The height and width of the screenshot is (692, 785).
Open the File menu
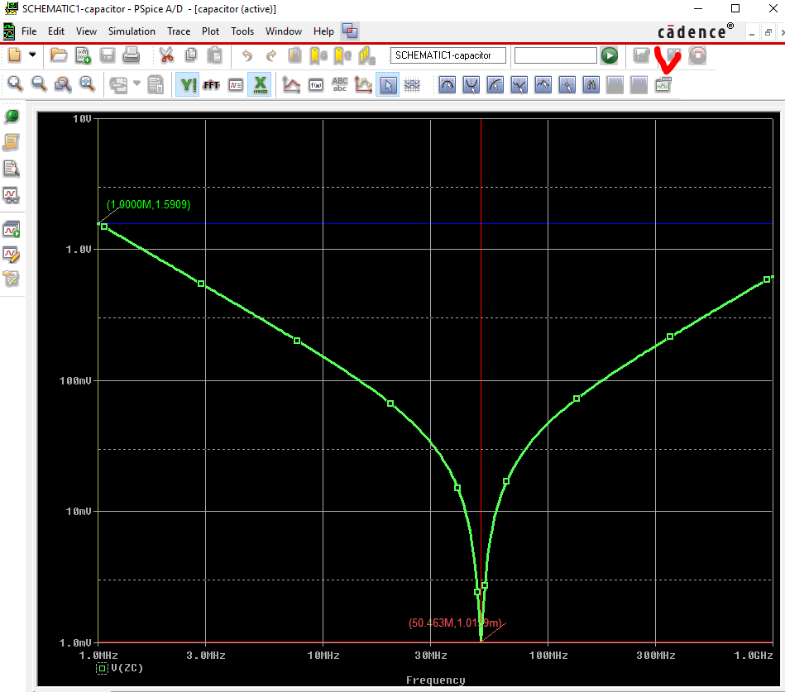coord(29,31)
